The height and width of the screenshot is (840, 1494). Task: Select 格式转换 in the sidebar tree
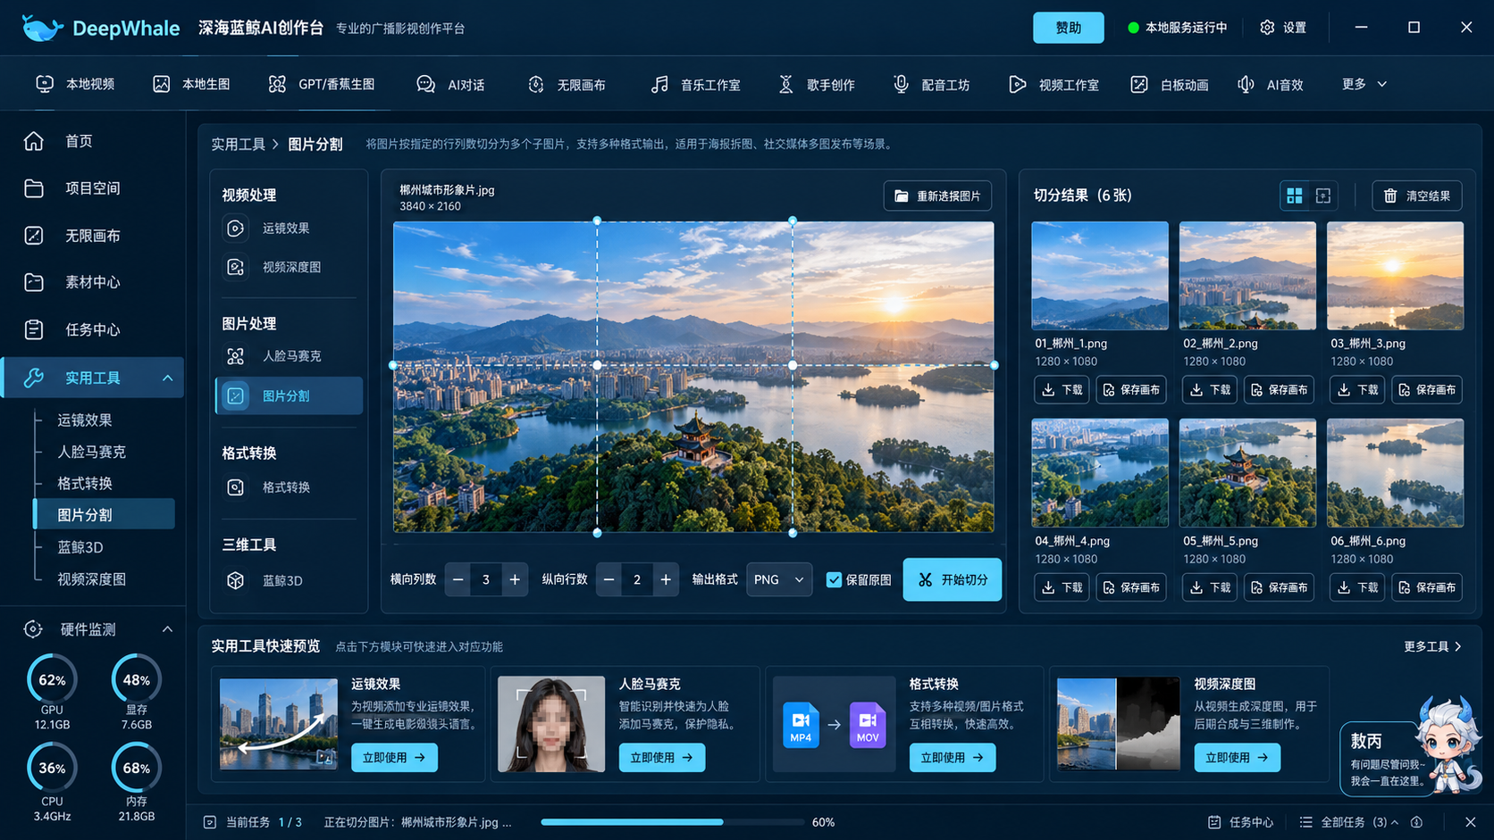pos(85,484)
